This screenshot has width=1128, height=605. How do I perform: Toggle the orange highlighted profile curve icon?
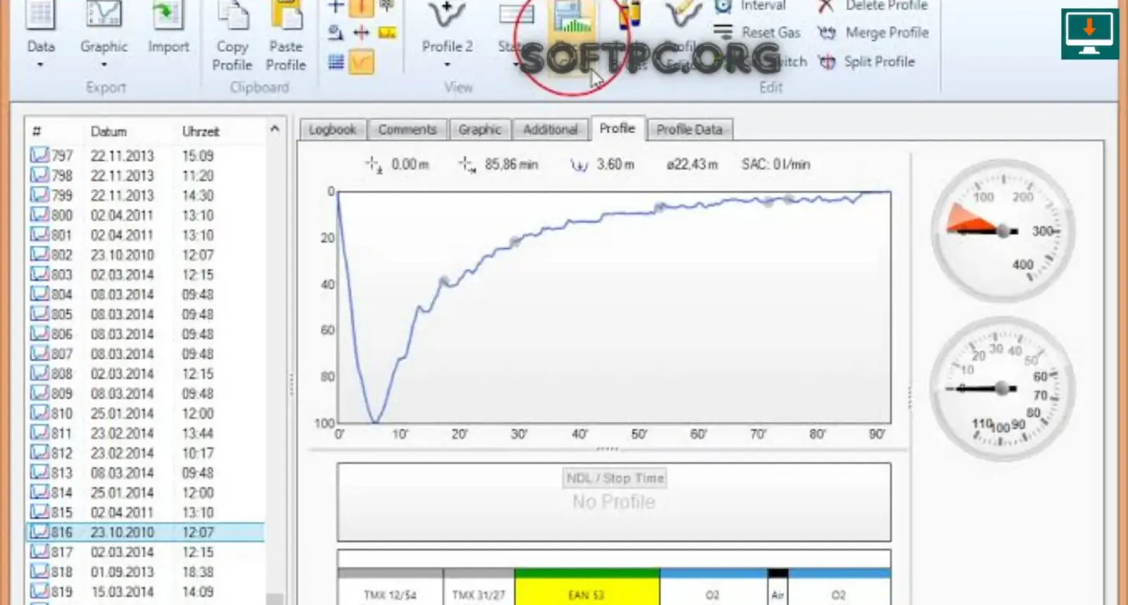pos(361,62)
